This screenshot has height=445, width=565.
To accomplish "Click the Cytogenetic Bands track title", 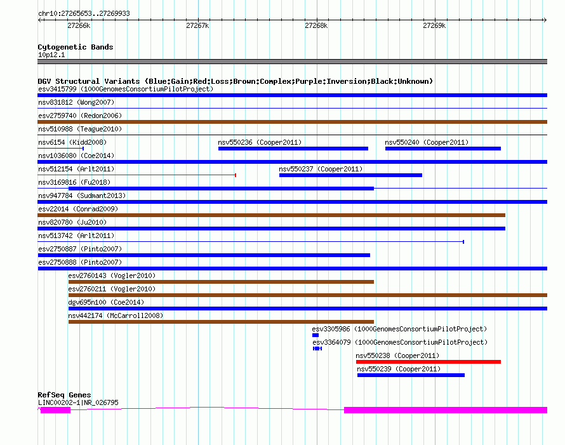I will pos(76,47).
